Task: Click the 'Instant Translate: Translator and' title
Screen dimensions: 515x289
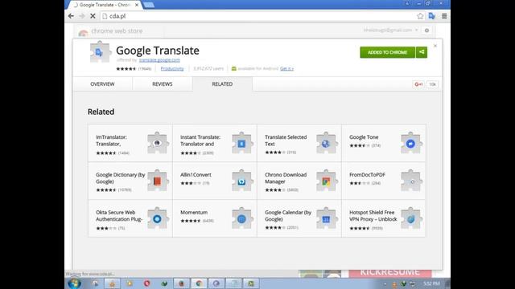Action: click(x=200, y=140)
